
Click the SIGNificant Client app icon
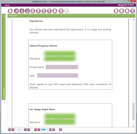(x=3, y=2)
